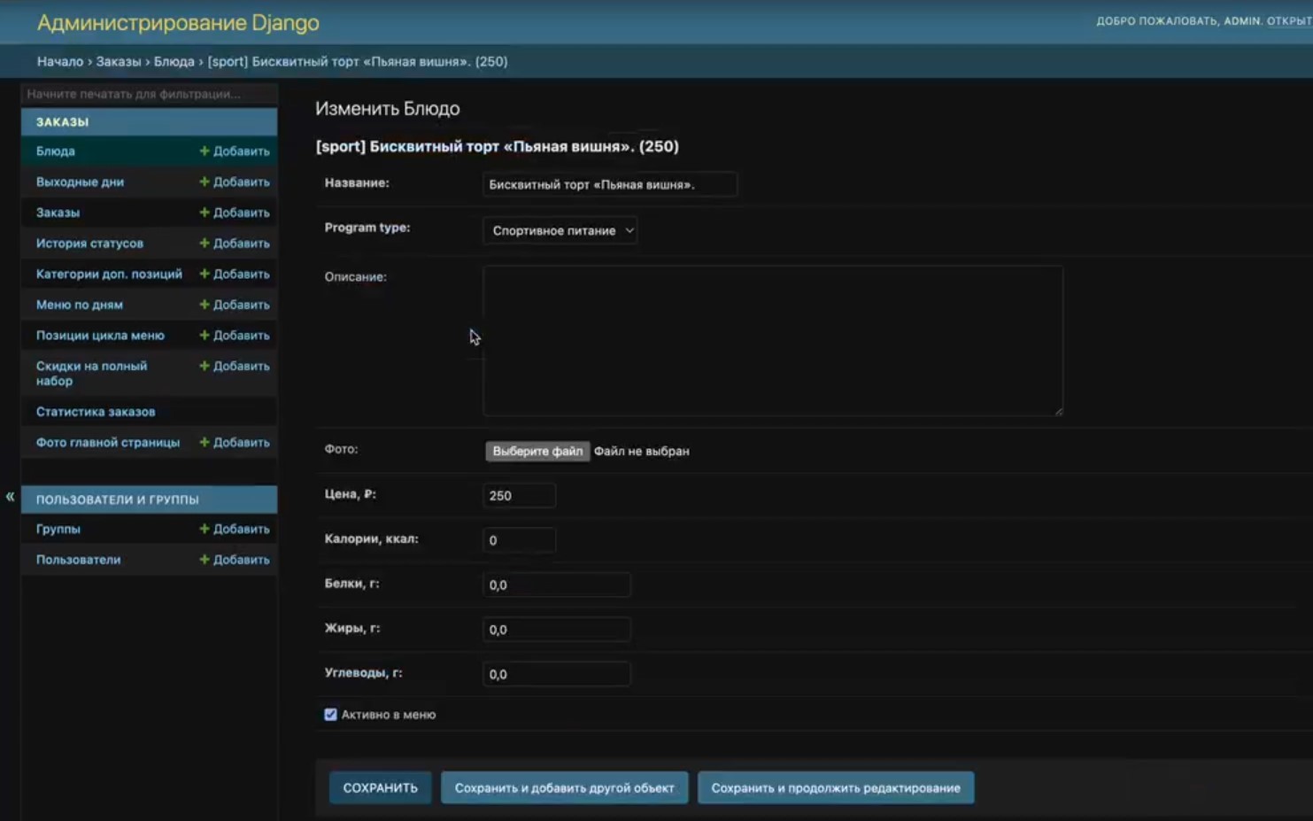This screenshot has width=1313, height=821.
Task: Add a new Меню по дням record
Action: click(x=235, y=305)
